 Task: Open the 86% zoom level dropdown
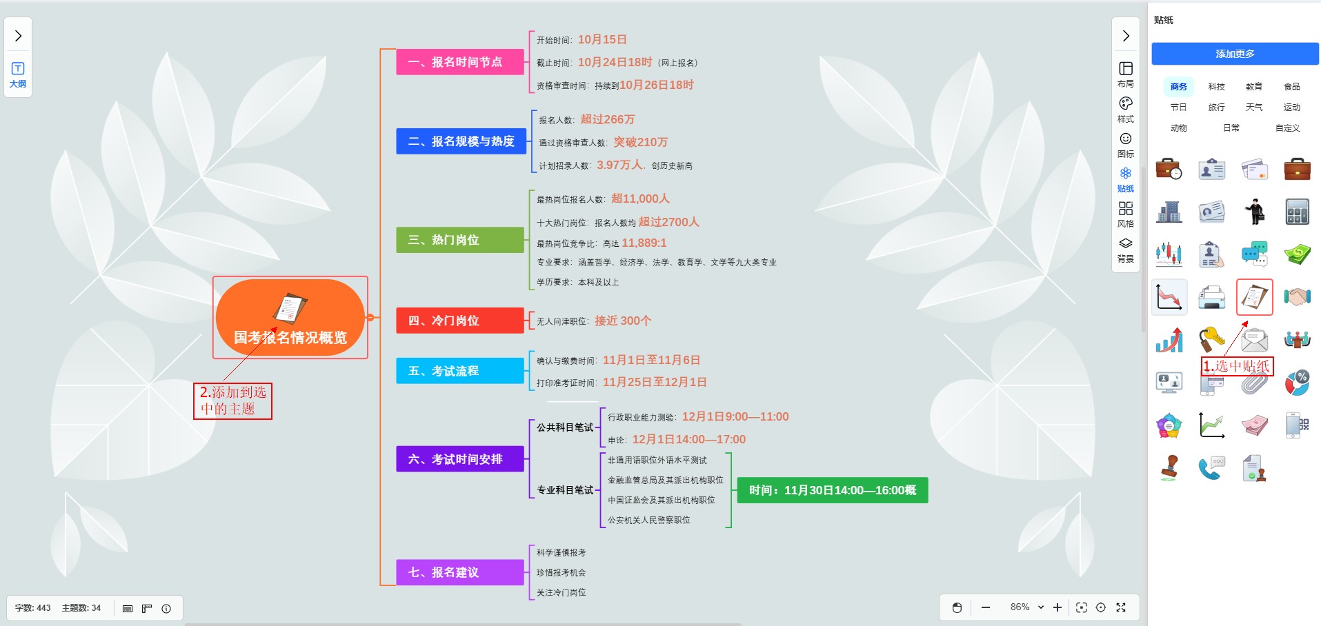tap(1026, 607)
